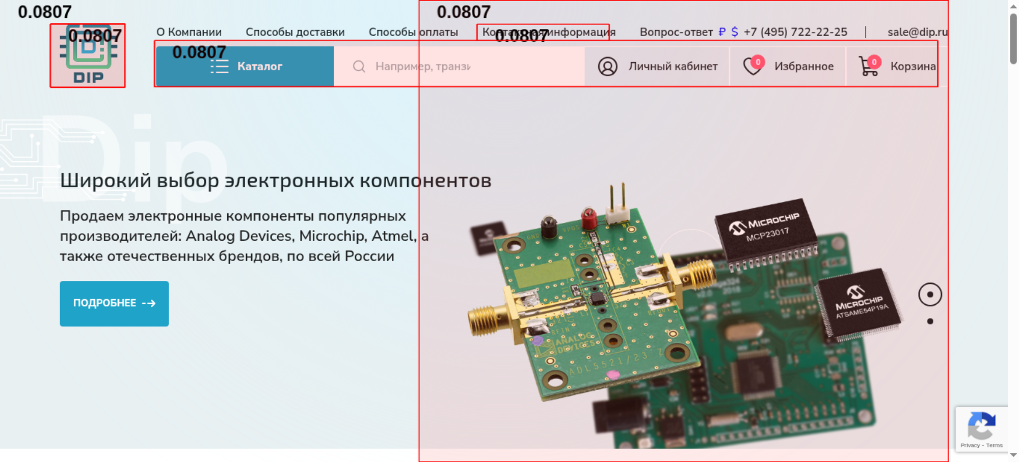Click into the product search field
The image size is (1019, 462).
point(459,66)
